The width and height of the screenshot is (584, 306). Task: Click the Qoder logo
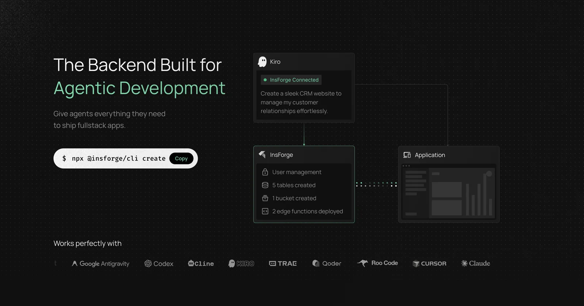point(327,263)
